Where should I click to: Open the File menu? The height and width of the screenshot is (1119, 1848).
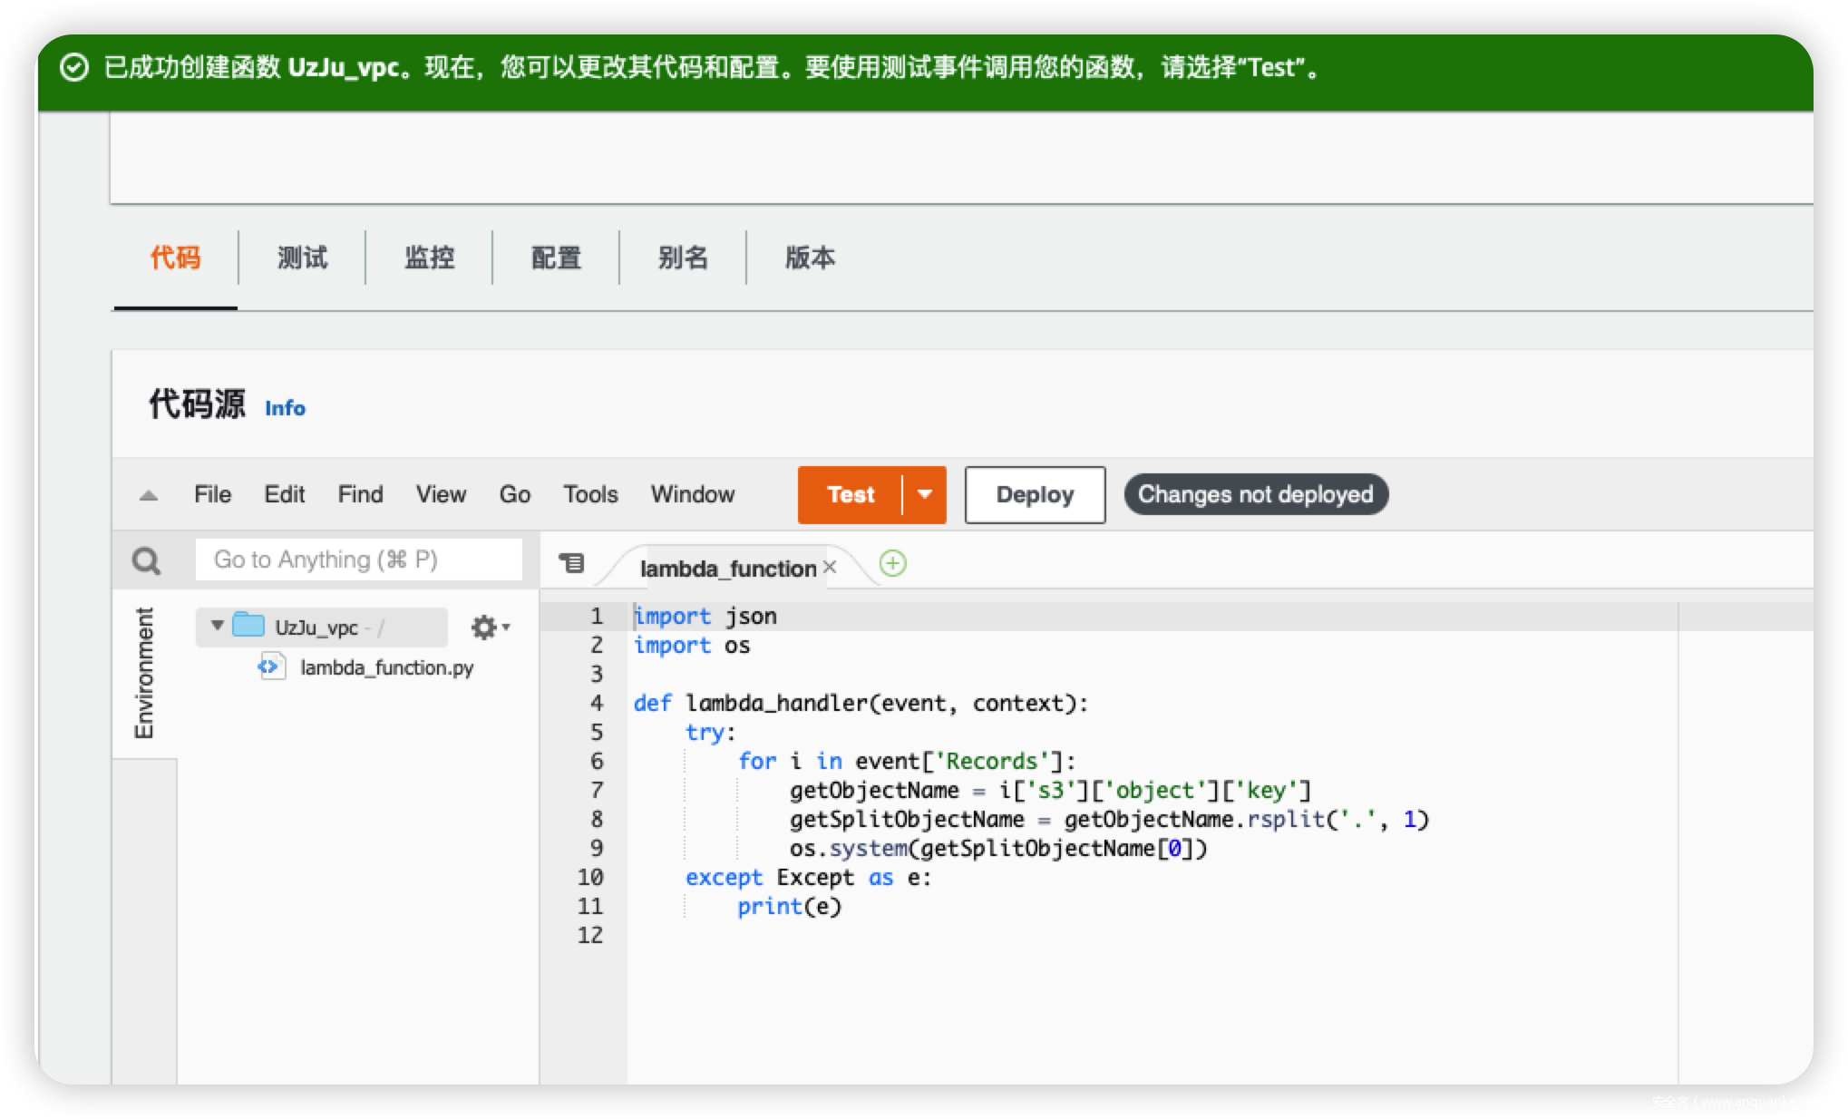[212, 494]
